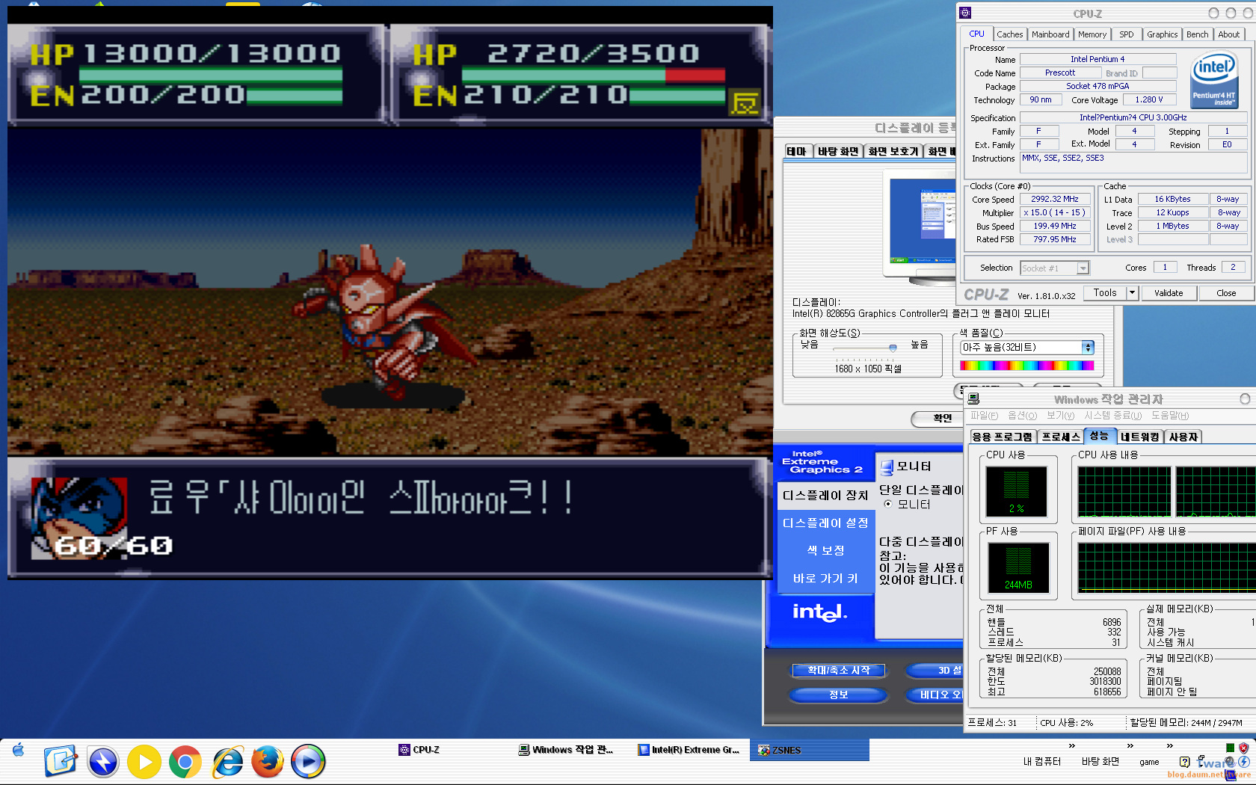Image resolution: width=1256 pixels, height=785 pixels.
Task: Open the notepad app in quick launch
Action: coord(61,761)
